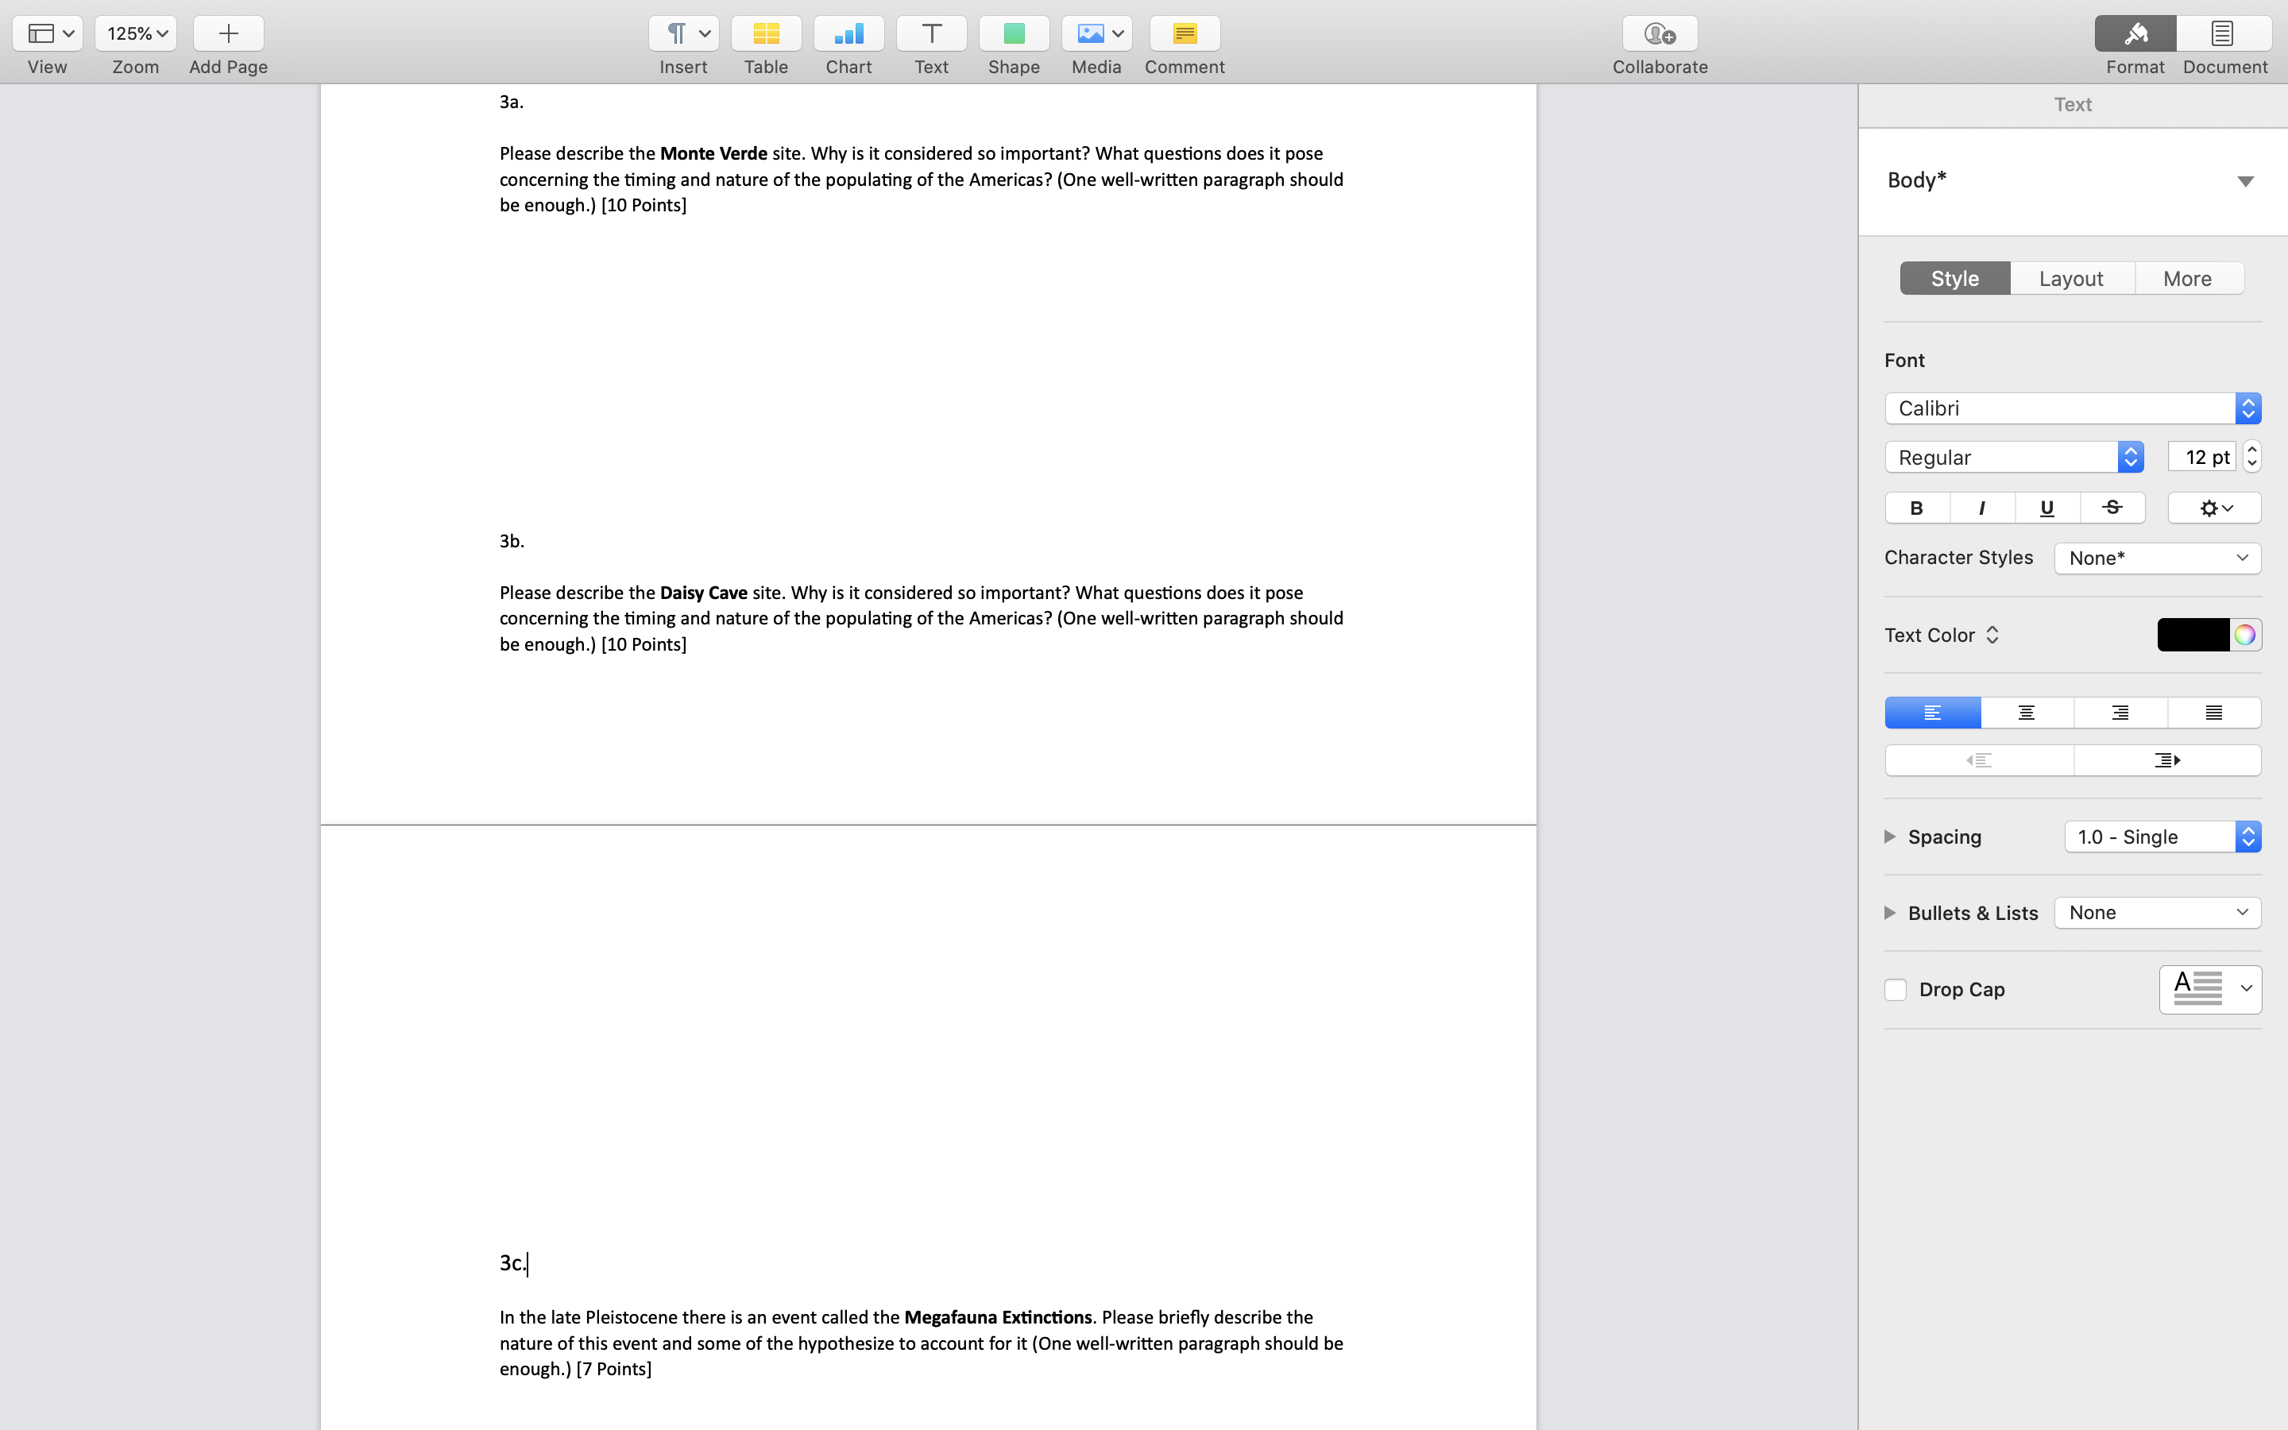Click the increase indent icon

[x=2167, y=760]
